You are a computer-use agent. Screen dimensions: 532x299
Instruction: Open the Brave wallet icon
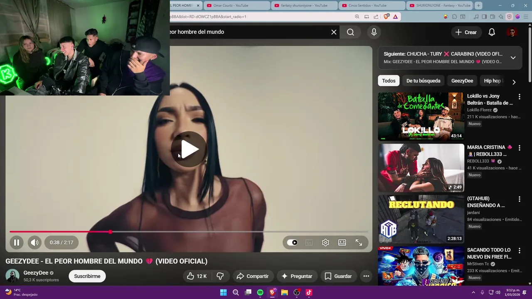493,17
